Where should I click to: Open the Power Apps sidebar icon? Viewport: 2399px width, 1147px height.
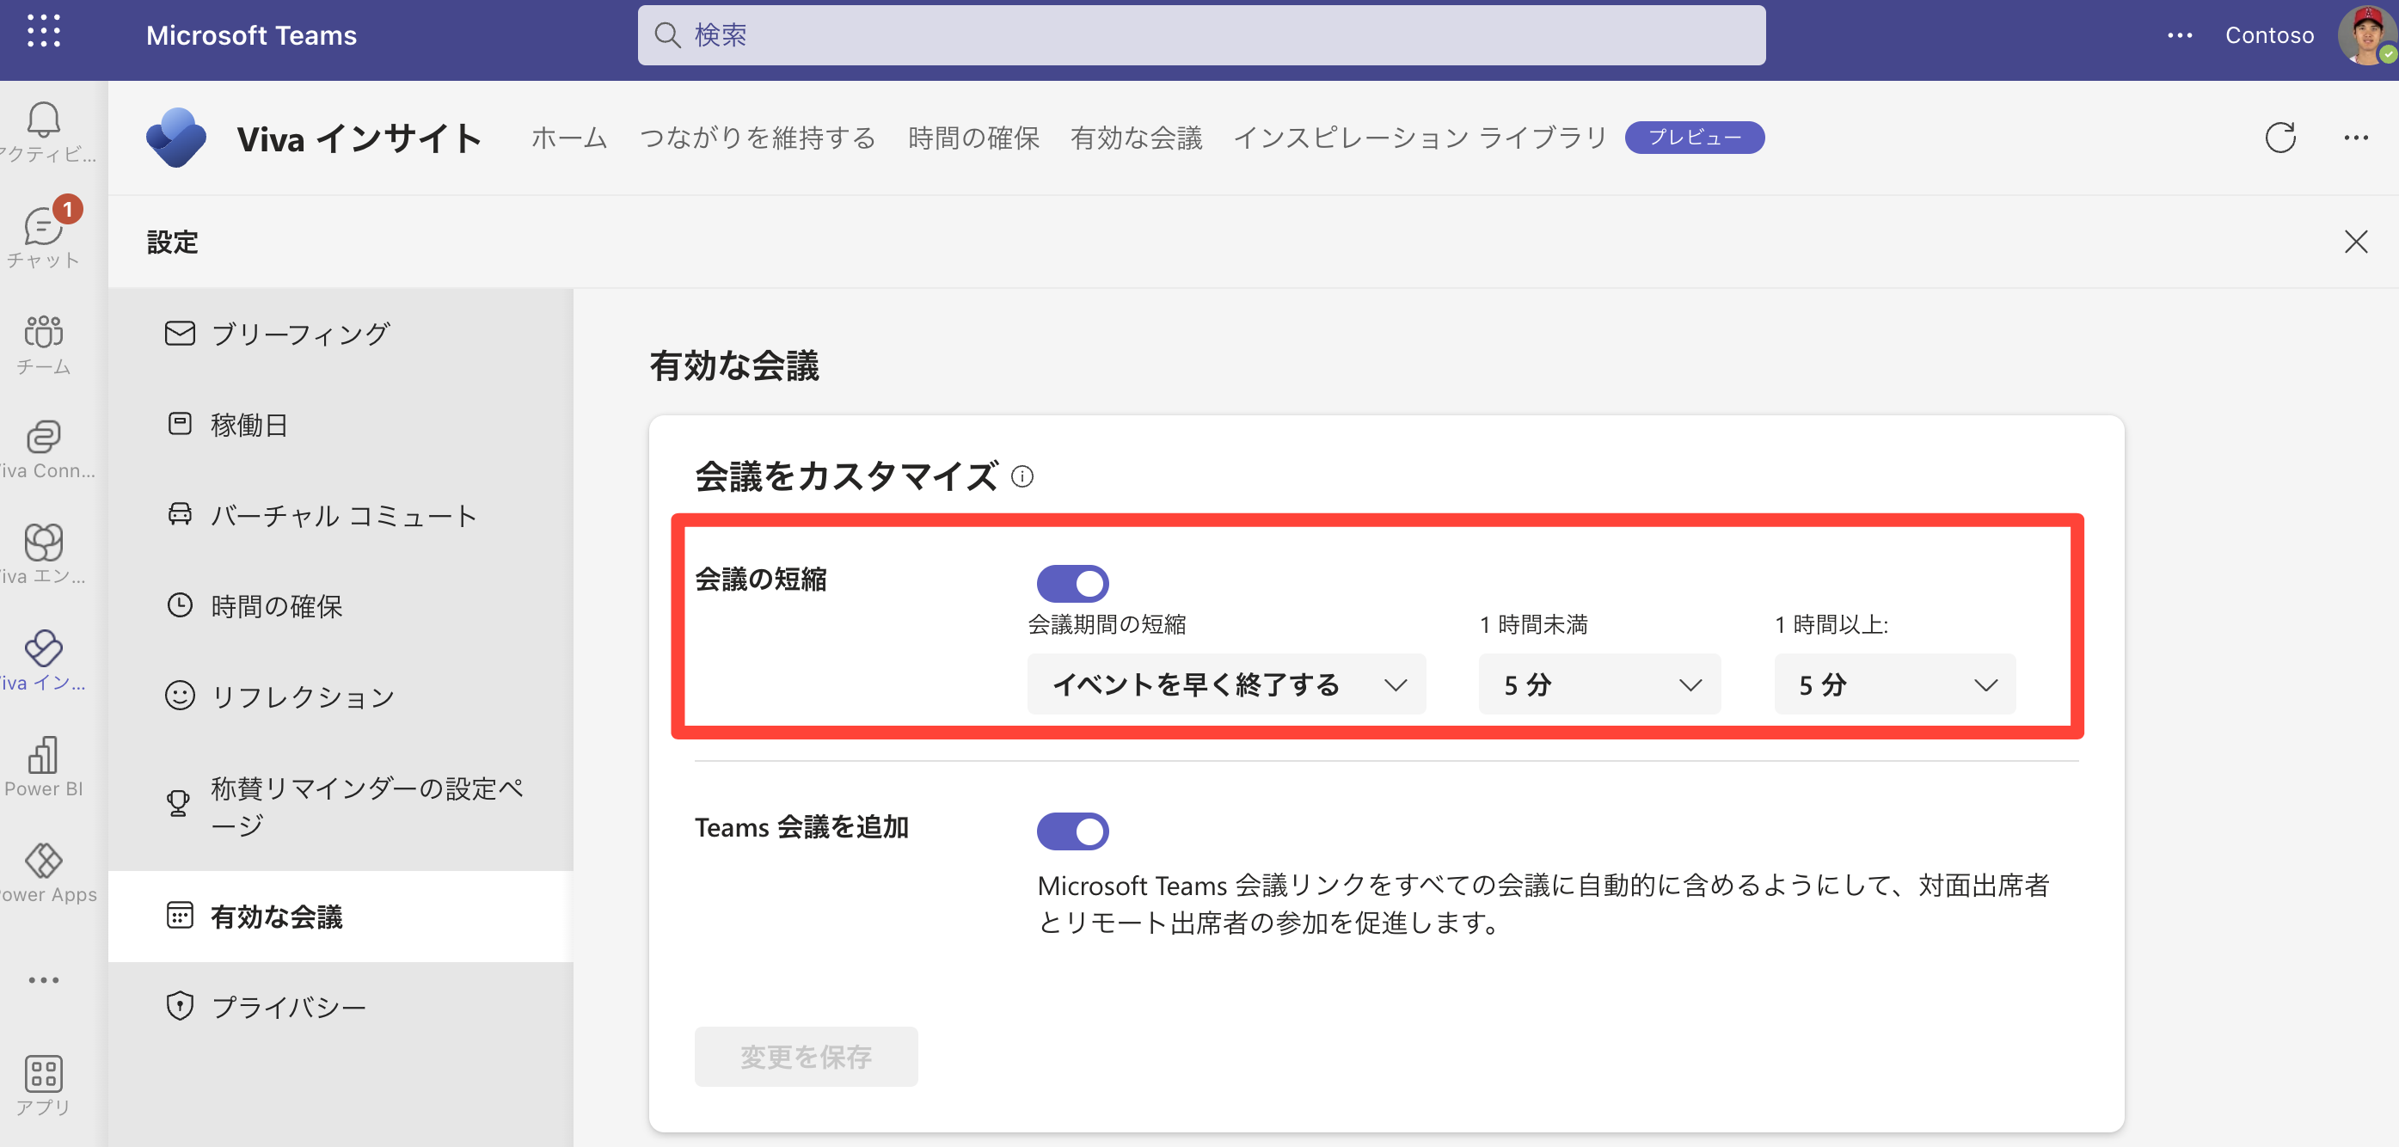point(43,862)
